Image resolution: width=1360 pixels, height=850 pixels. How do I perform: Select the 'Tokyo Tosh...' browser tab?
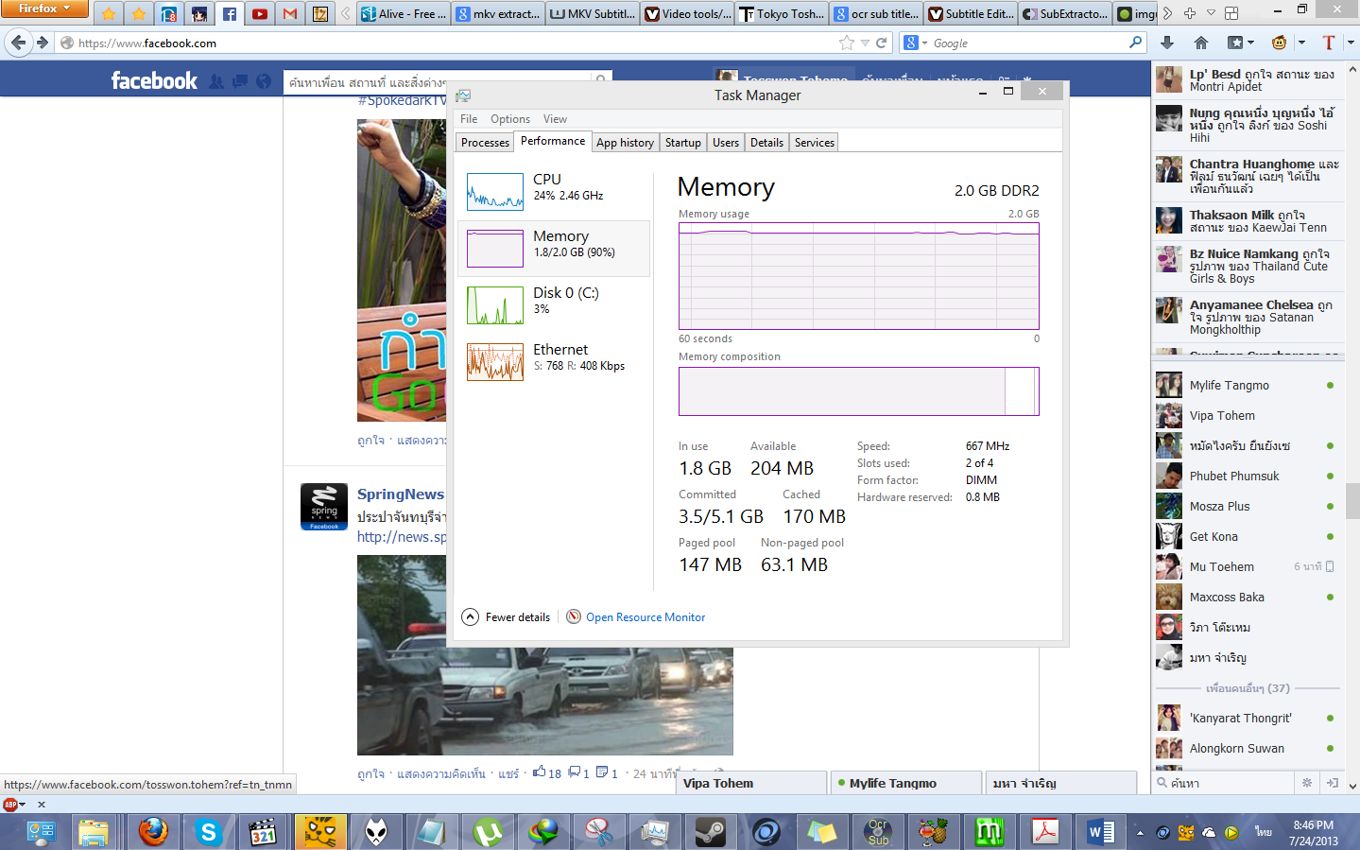[x=782, y=14]
